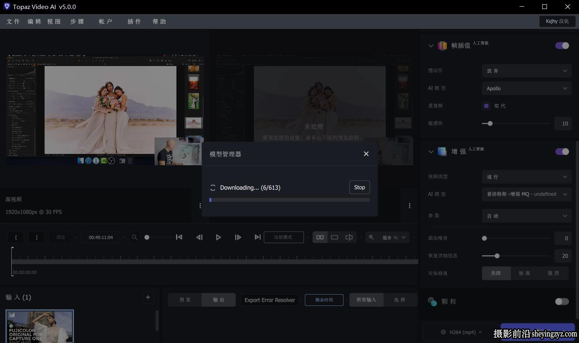Enable the 颗粒 switch
Screen dimensions: 579x343
562,301
